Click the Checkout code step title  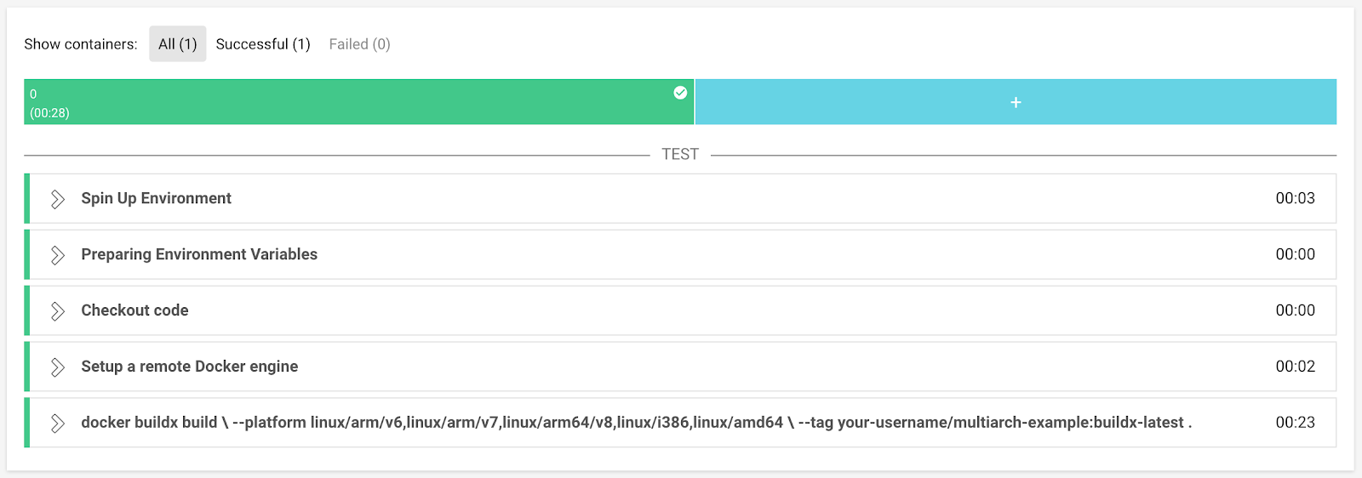coord(134,310)
